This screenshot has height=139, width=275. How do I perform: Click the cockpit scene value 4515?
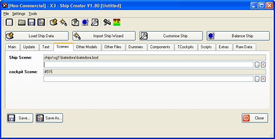(48, 72)
